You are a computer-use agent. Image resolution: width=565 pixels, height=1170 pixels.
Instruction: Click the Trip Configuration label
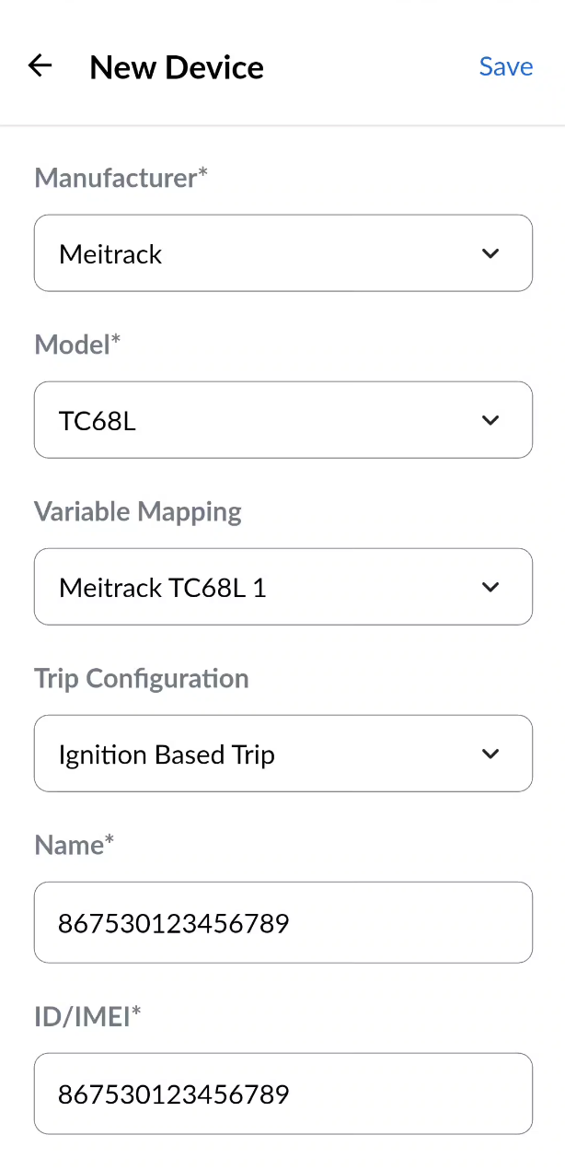[x=142, y=679]
